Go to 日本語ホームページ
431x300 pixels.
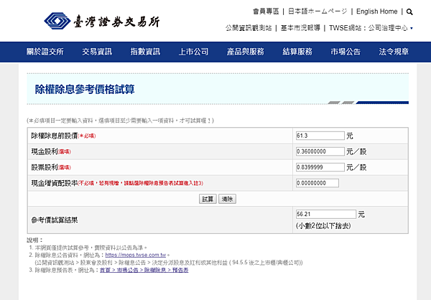318,11
